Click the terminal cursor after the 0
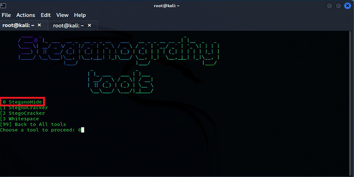This screenshot has width=354, height=177. click(x=83, y=130)
